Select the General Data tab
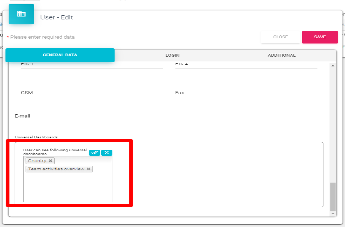The height and width of the screenshot is (227, 345). coord(60,55)
